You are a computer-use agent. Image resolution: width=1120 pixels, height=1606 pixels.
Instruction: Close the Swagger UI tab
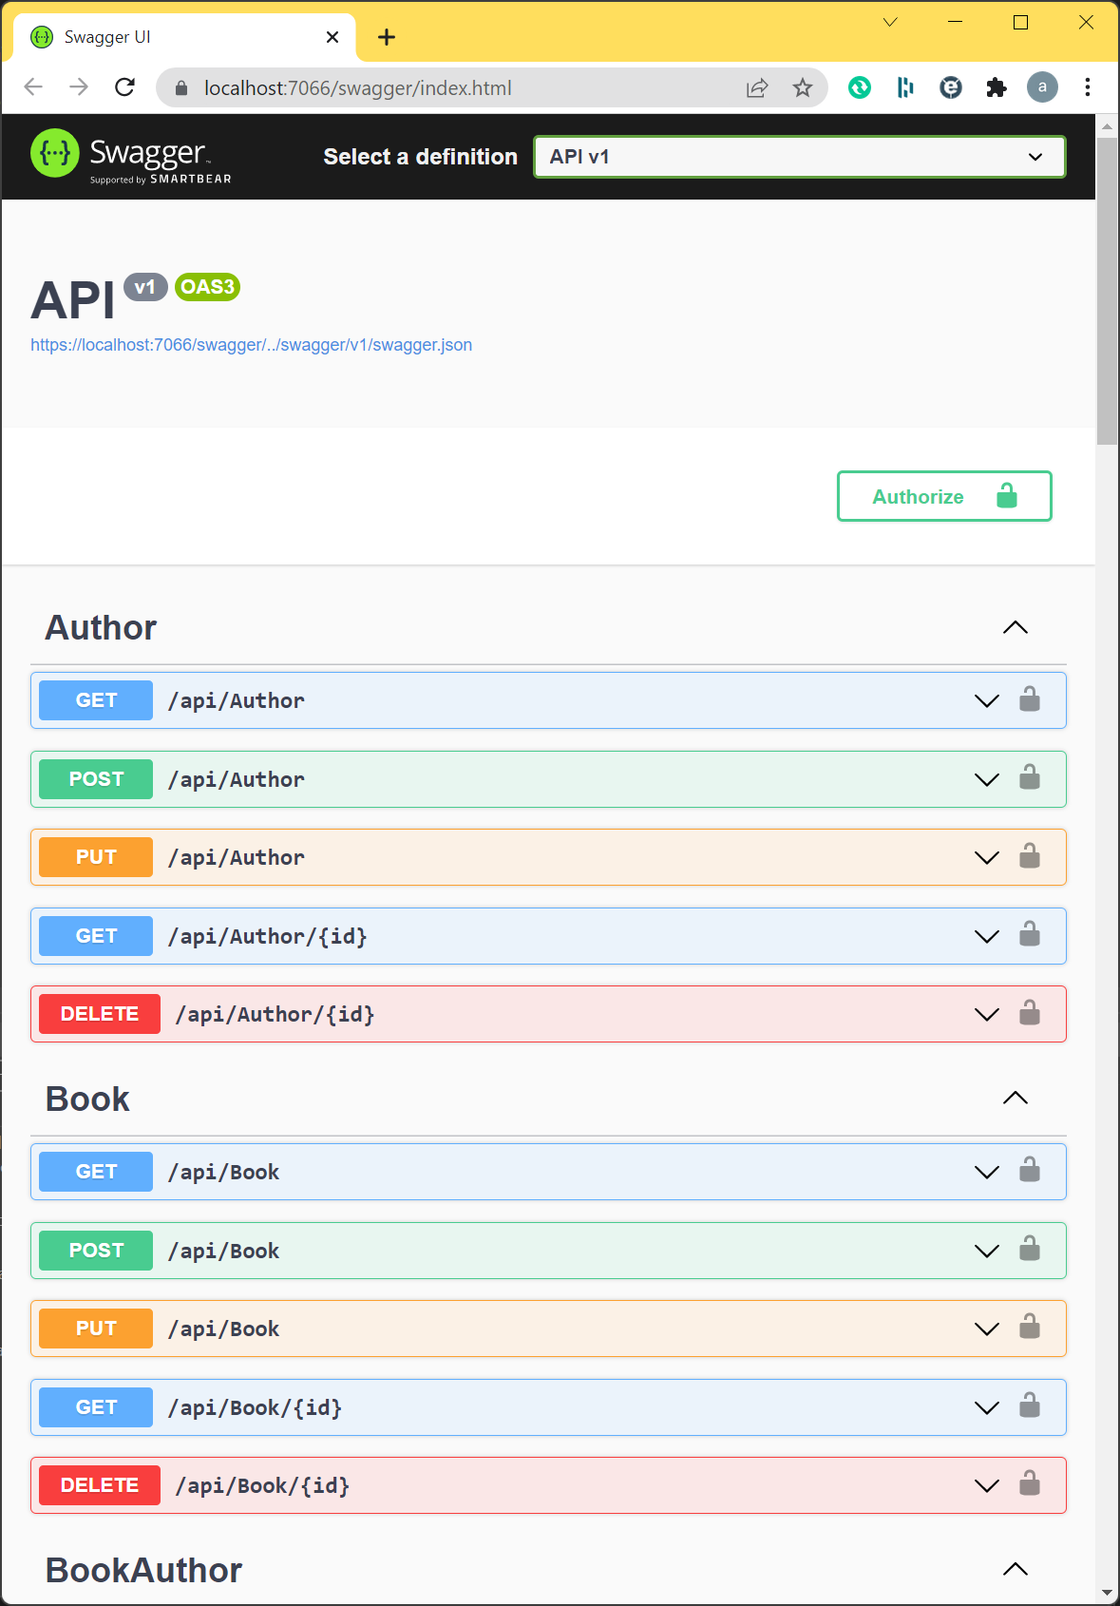point(332,37)
